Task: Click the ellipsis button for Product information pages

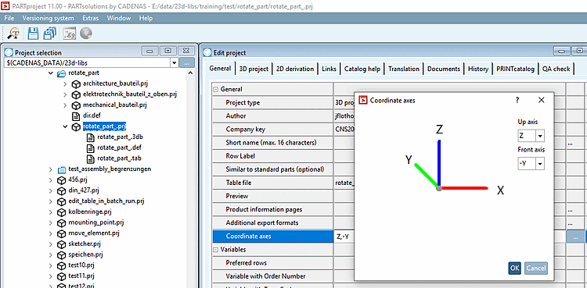Action: [x=570, y=209]
